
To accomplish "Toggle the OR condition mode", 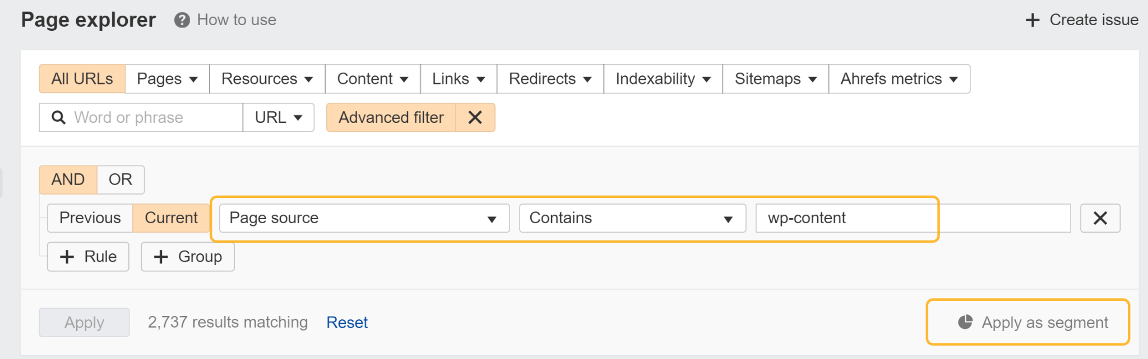I will pos(120,179).
